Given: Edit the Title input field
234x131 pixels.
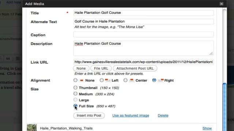Looking at the screenshot, I should coord(143,13).
